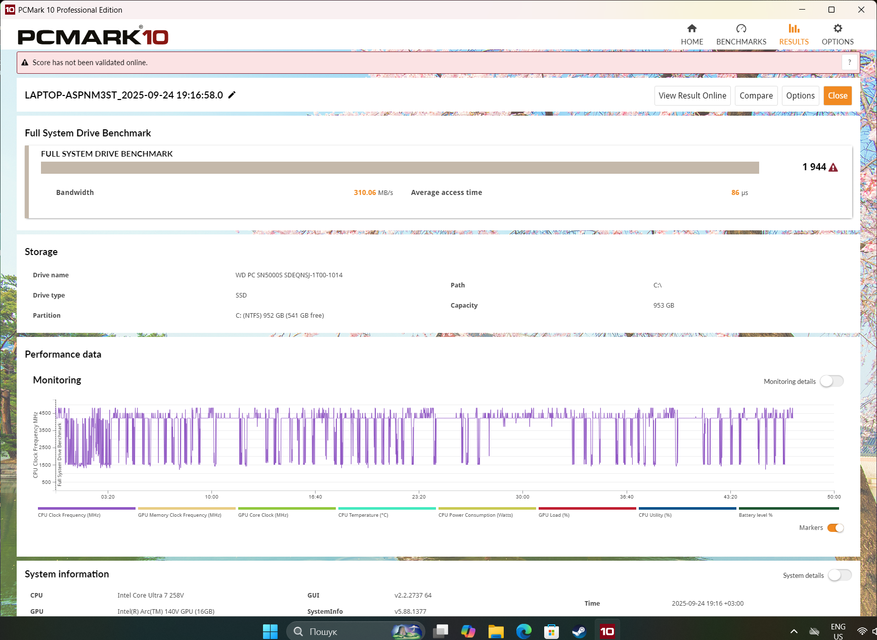The width and height of the screenshot is (877, 640).
Task: Open the result Options button
Action: point(800,95)
